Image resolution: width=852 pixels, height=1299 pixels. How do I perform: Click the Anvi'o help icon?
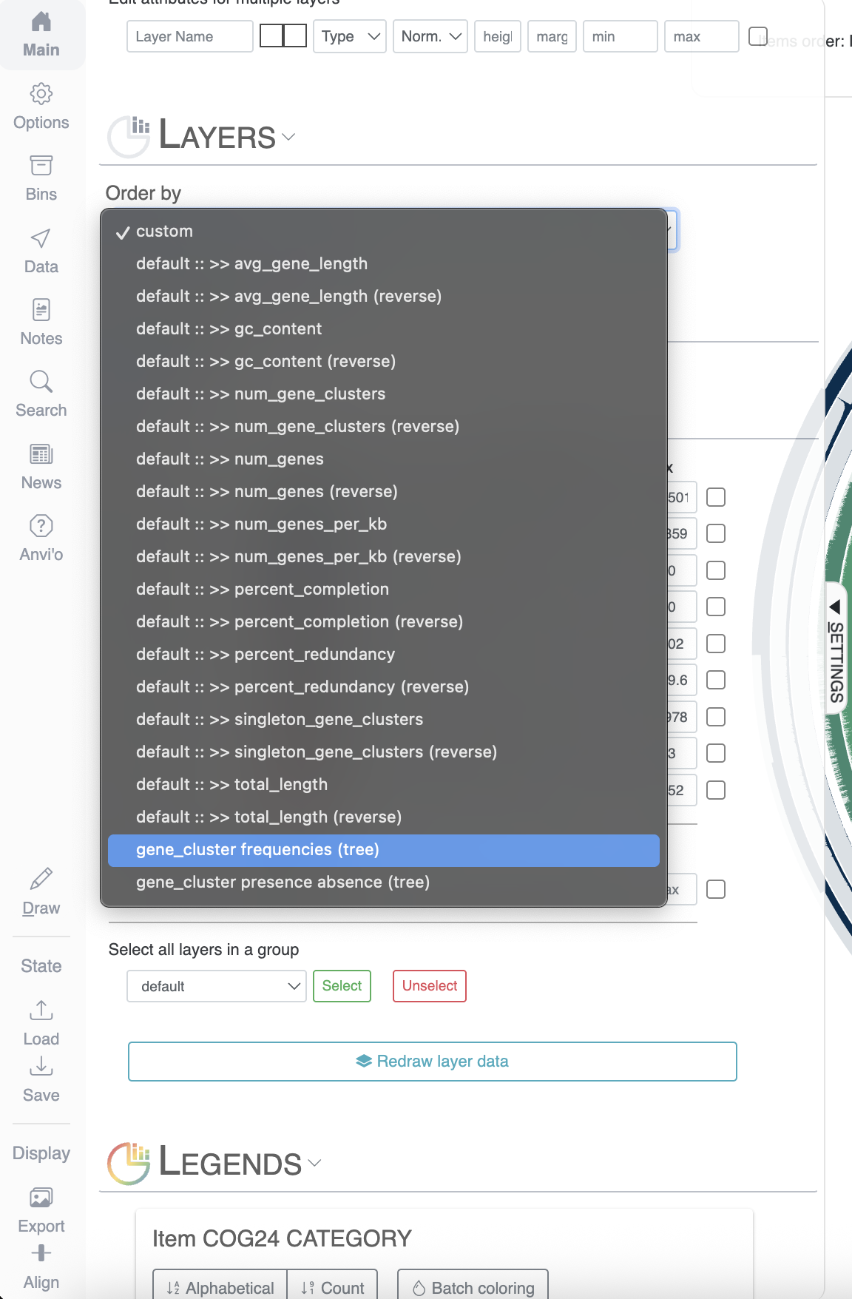click(41, 526)
